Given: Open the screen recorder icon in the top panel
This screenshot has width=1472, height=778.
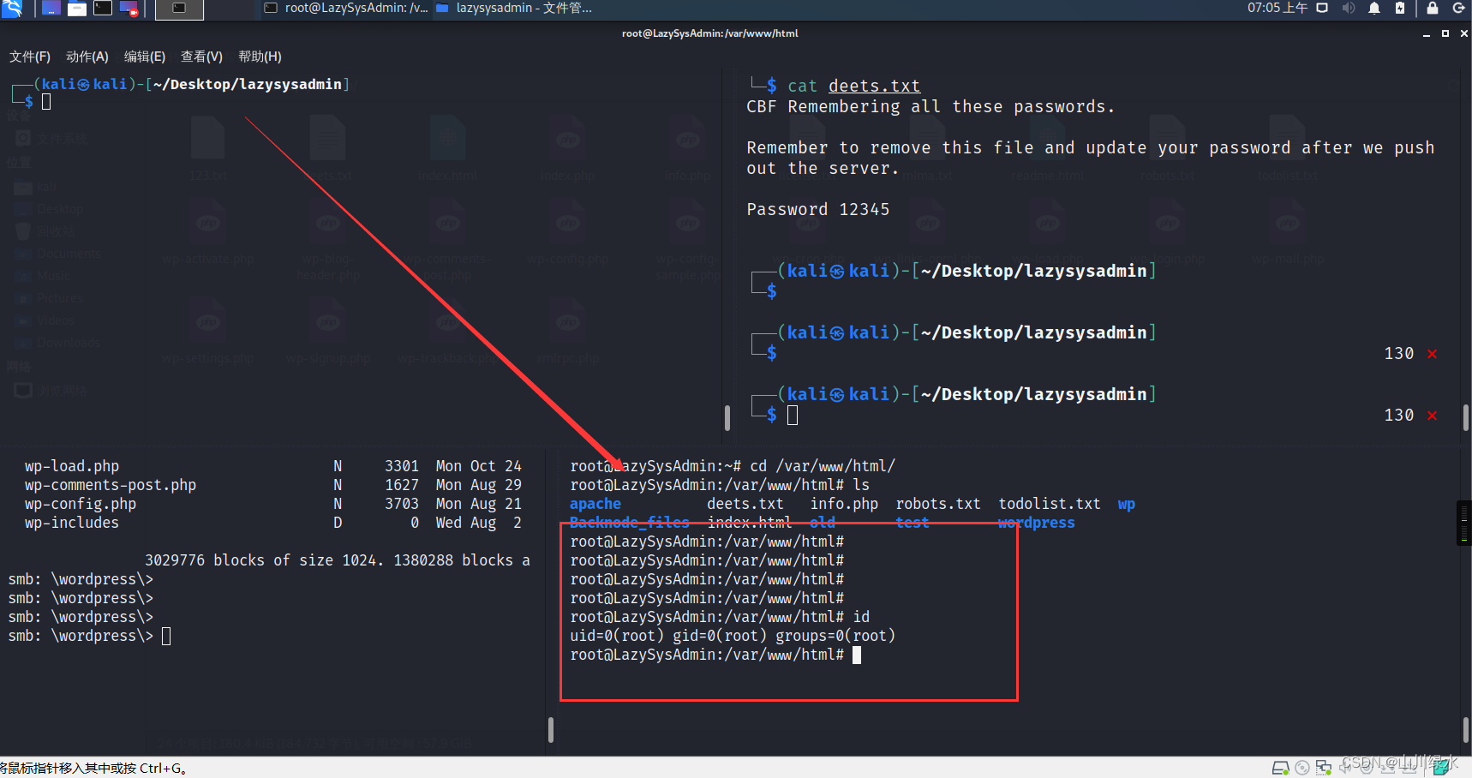Looking at the screenshot, I should click(129, 9).
